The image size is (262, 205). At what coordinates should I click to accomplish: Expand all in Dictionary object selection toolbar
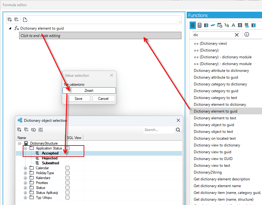pyautogui.click(x=19, y=130)
